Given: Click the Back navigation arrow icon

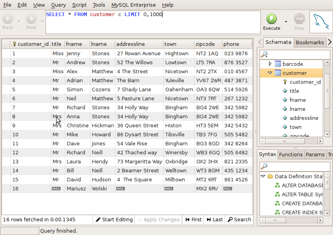Looking at the screenshot, I should pyautogui.click(x=8, y=18).
